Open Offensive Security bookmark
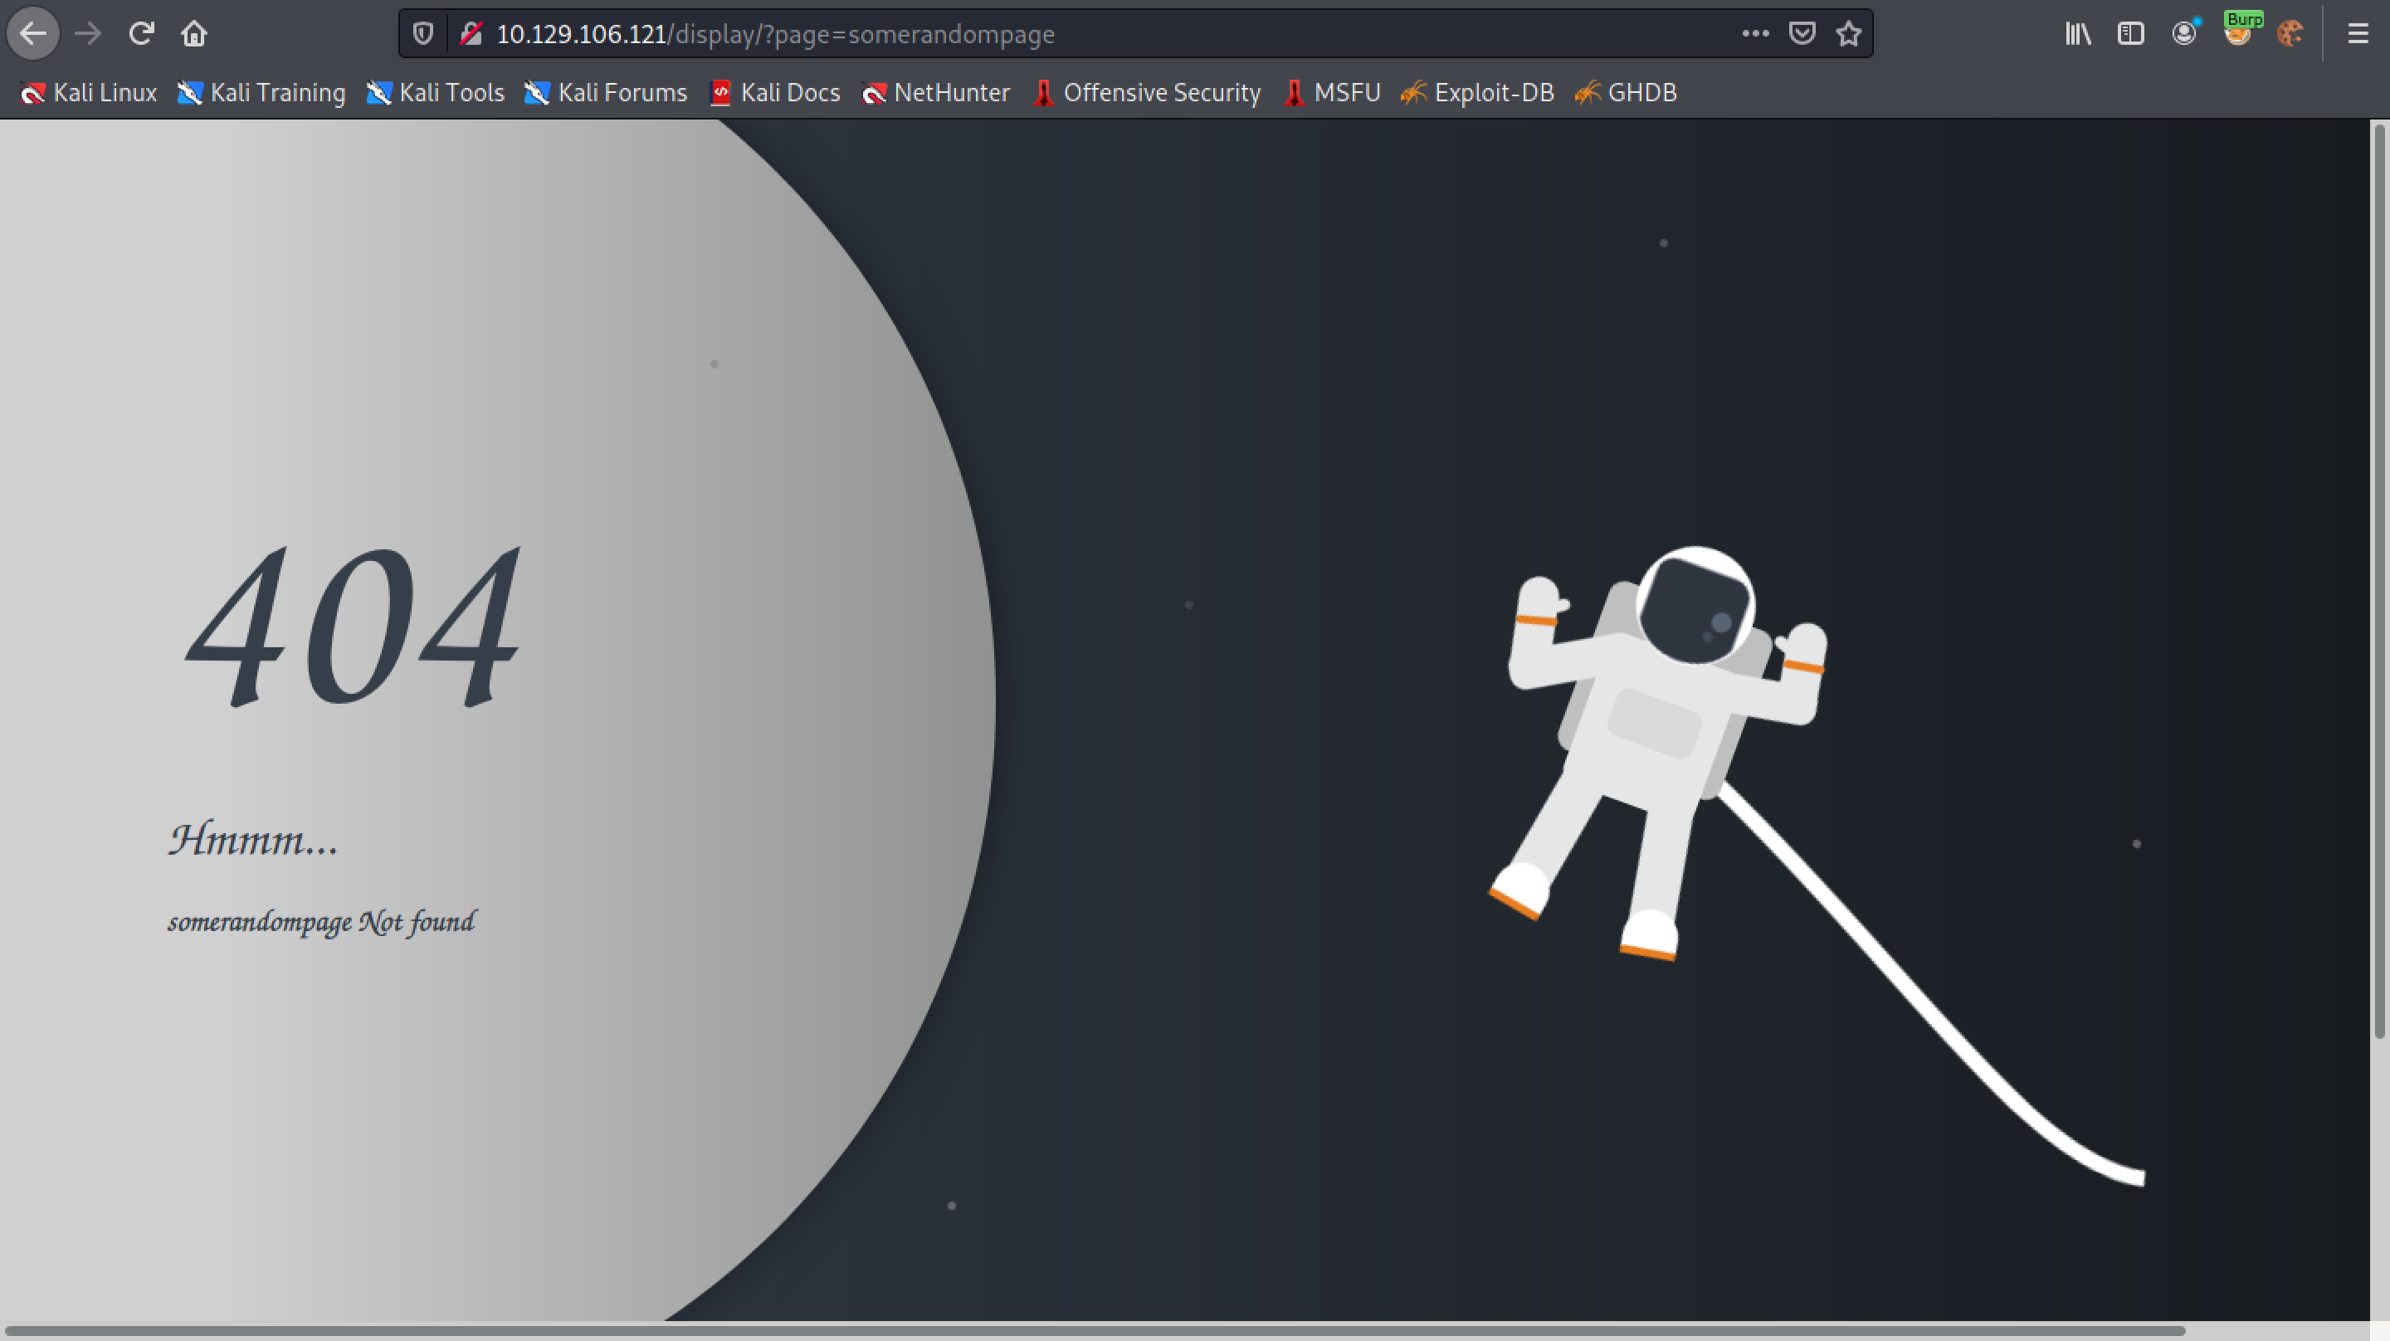This screenshot has height=1341, width=2390. coord(1147,93)
